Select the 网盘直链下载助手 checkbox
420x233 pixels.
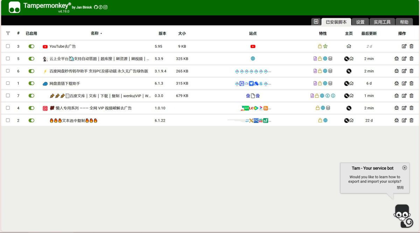click(x=8, y=83)
